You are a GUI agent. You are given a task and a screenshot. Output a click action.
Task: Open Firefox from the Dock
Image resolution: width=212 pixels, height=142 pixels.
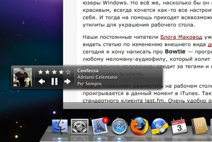139,126
